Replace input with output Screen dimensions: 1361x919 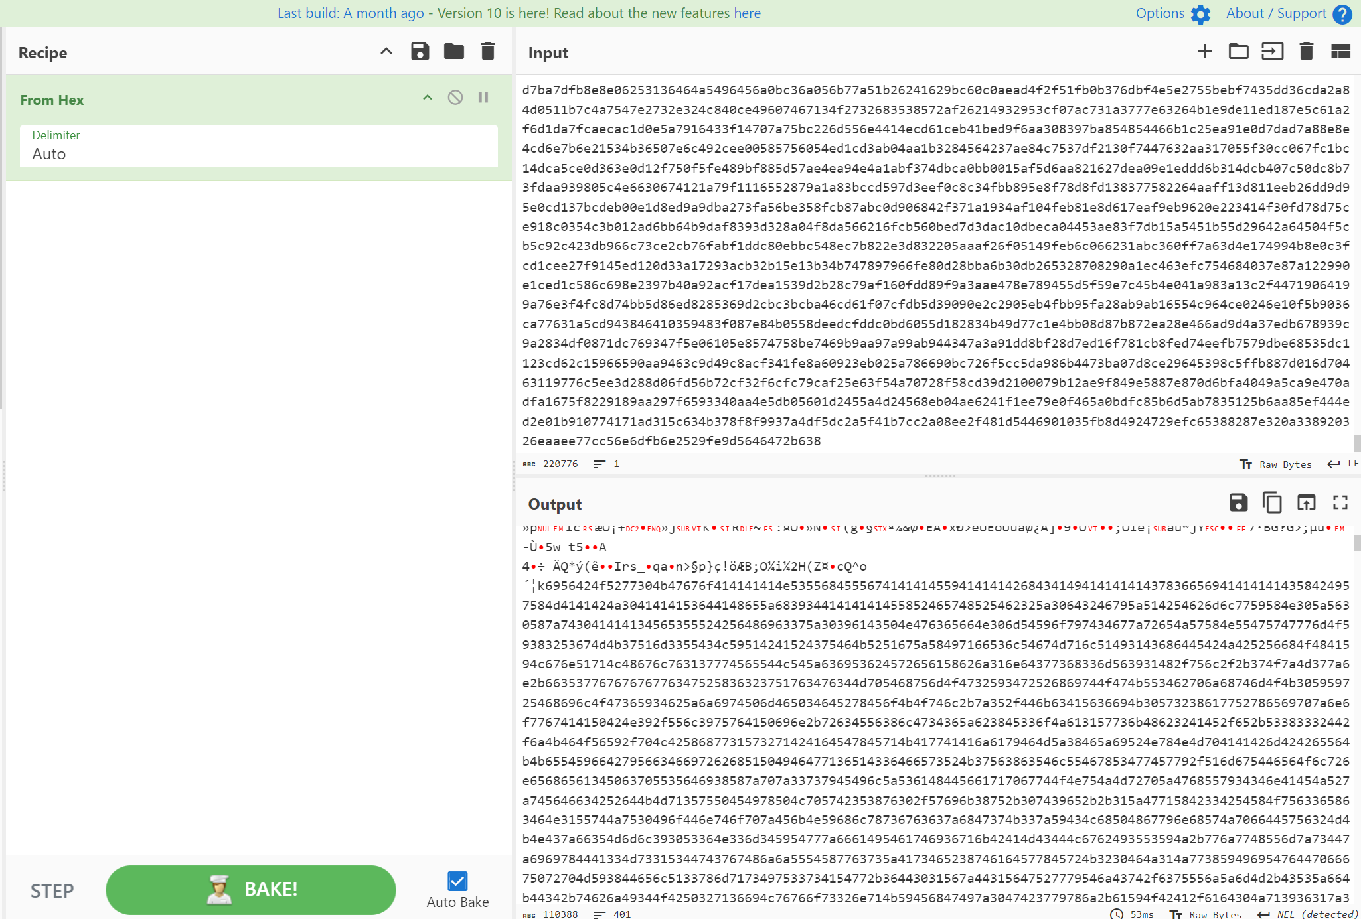[x=1306, y=503]
